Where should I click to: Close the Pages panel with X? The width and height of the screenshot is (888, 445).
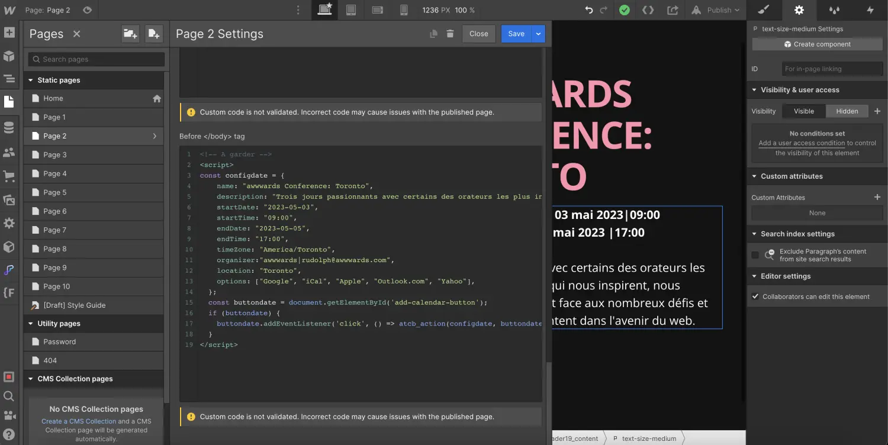tap(76, 34)
